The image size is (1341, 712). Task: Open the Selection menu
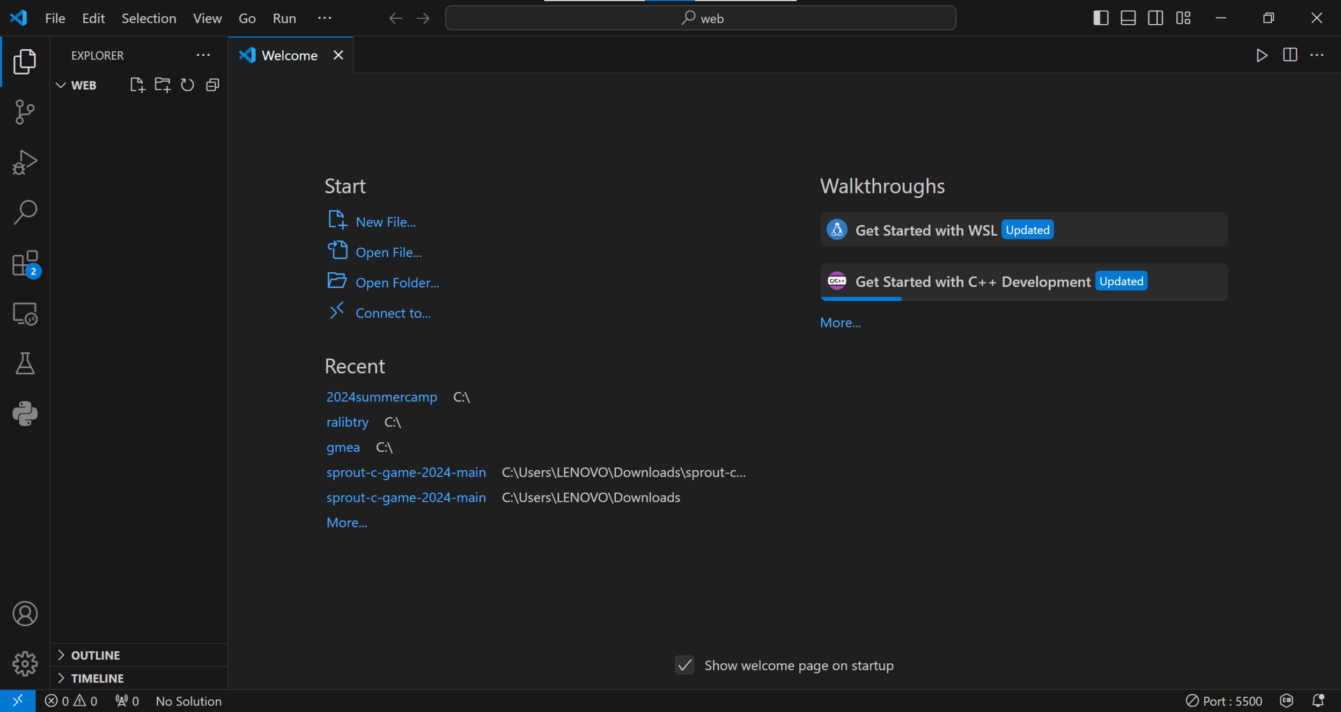tap(149, 18)
